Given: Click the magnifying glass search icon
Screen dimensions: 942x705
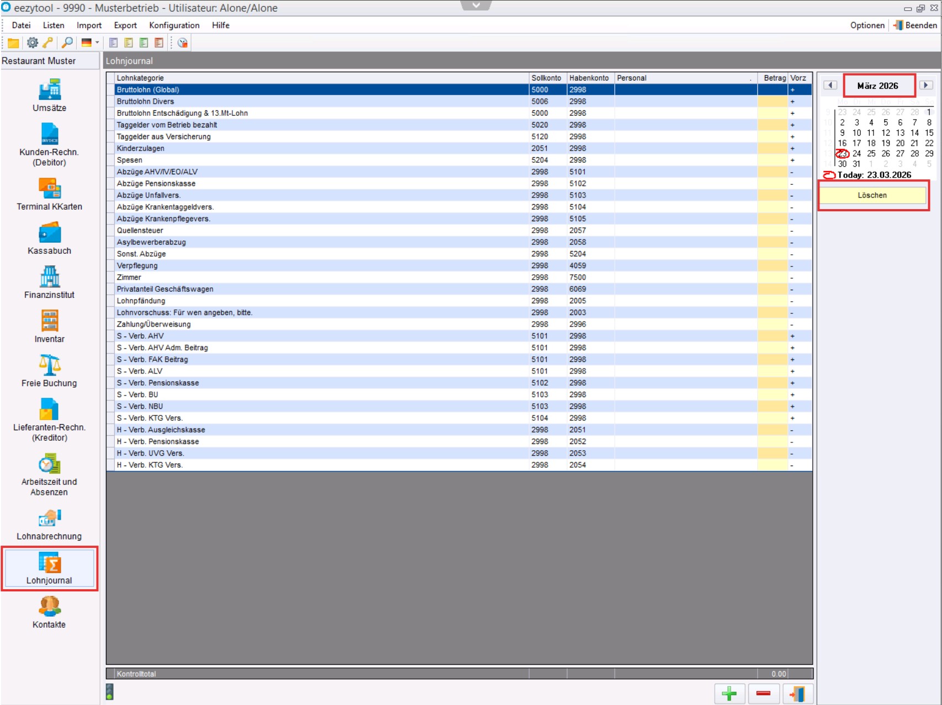Looking at the screenshot, I should point(67,42).
